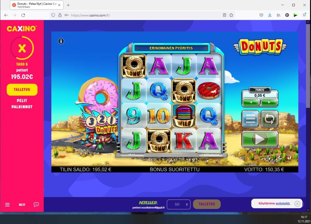
Task: Click the bottom bar Talletus button
Action: (207, 204)
